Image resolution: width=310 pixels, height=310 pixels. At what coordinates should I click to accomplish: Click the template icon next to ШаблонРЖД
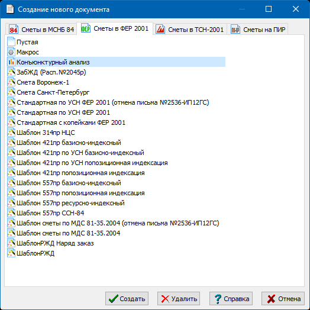pos(11,253)
